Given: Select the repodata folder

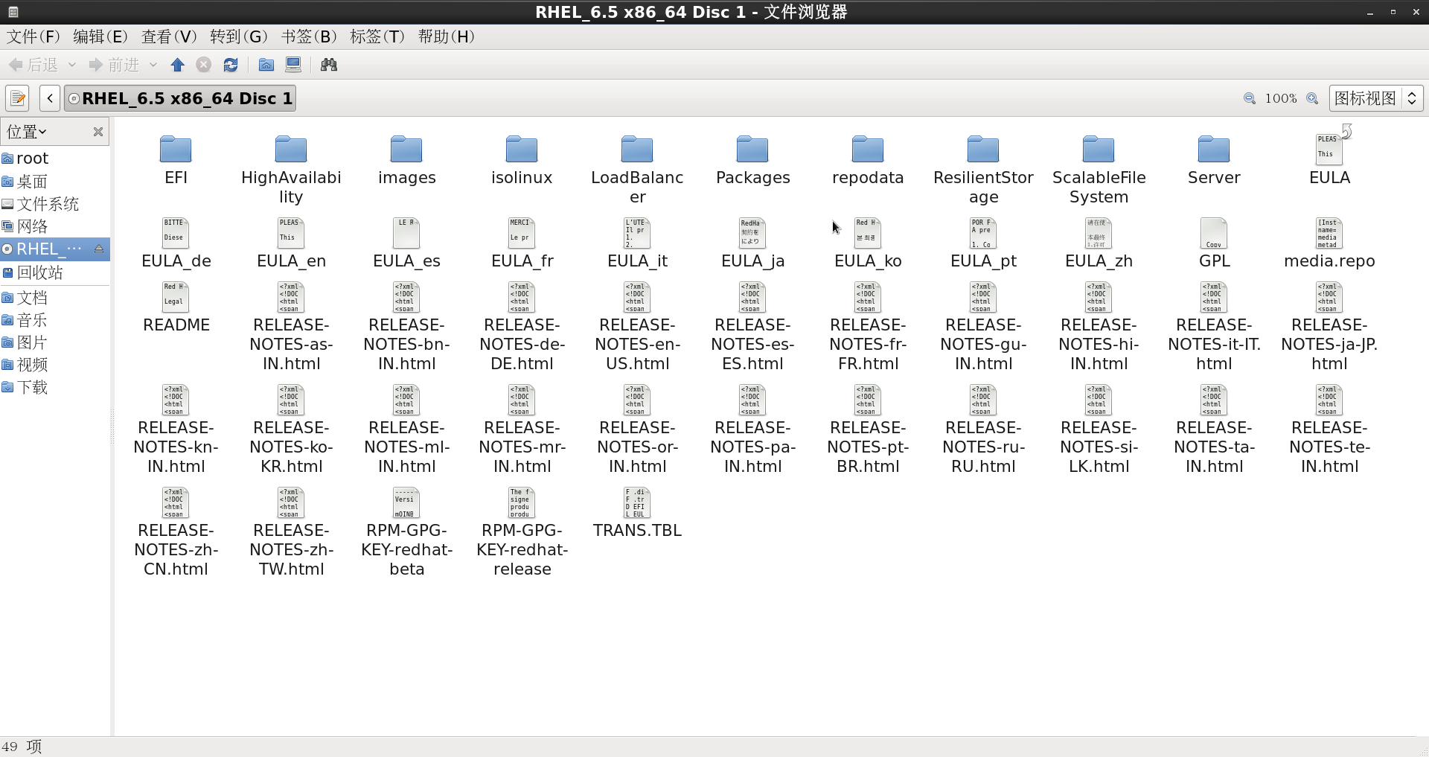Looking at the screenshot, I should pyautogui.click(x=868, y=161).
